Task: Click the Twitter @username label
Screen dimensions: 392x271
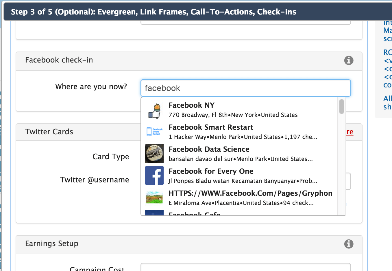Action: tap(95, 180)
